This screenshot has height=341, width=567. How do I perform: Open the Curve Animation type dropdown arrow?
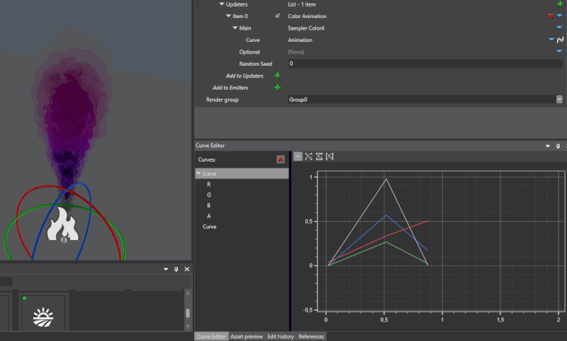point(551,39)
